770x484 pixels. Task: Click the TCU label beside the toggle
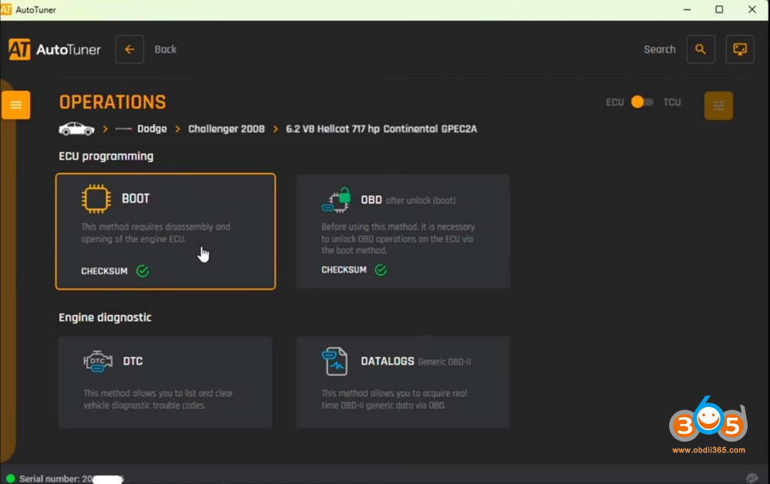click(x=671, y=102)
